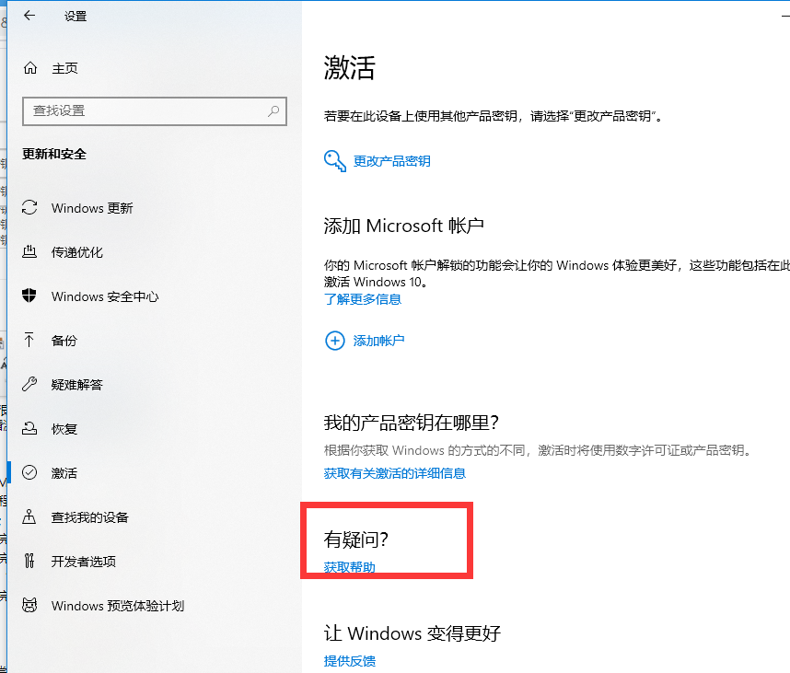Open 传递优化 settings page
Screen dimensions: 790x673
[77, 252]
